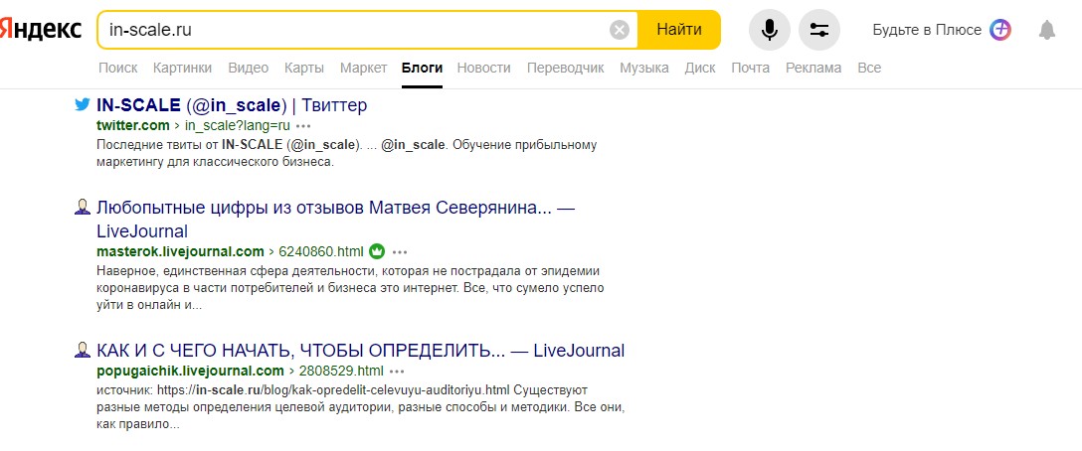Click the Yandex logo
The height and width of the screenshot is (451, 1082).
pos(41,30)
